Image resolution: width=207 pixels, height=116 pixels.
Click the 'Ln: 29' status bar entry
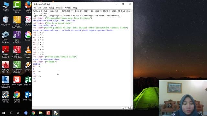point(124,108)
